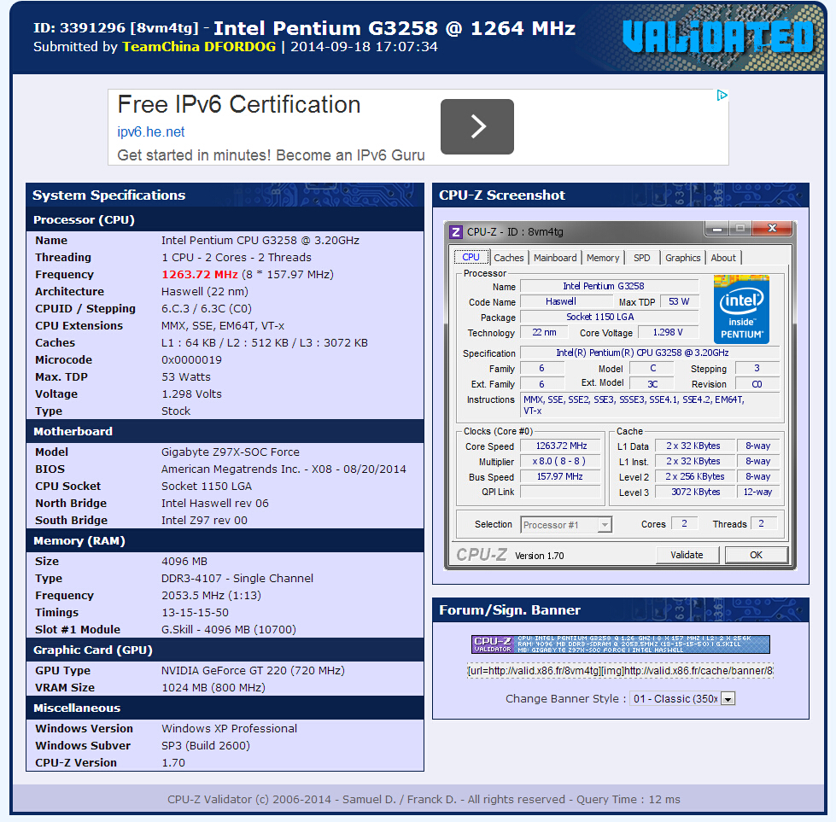Open the Change Banner Style dropdown
Viewport: 836px width, 822px height.
[x=682, y=698]
